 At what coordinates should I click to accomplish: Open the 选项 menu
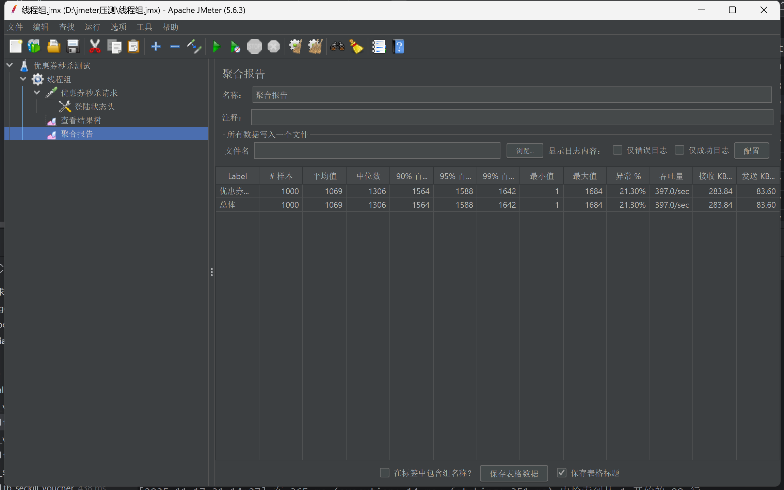(x=118, y=27)
